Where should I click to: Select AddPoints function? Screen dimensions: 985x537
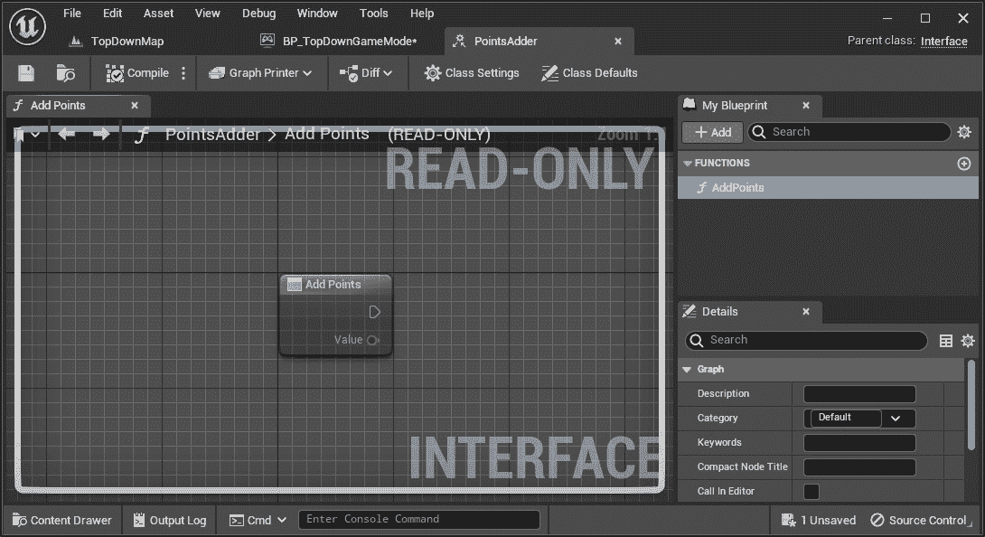pyautogui.click(x=828, y=187)
